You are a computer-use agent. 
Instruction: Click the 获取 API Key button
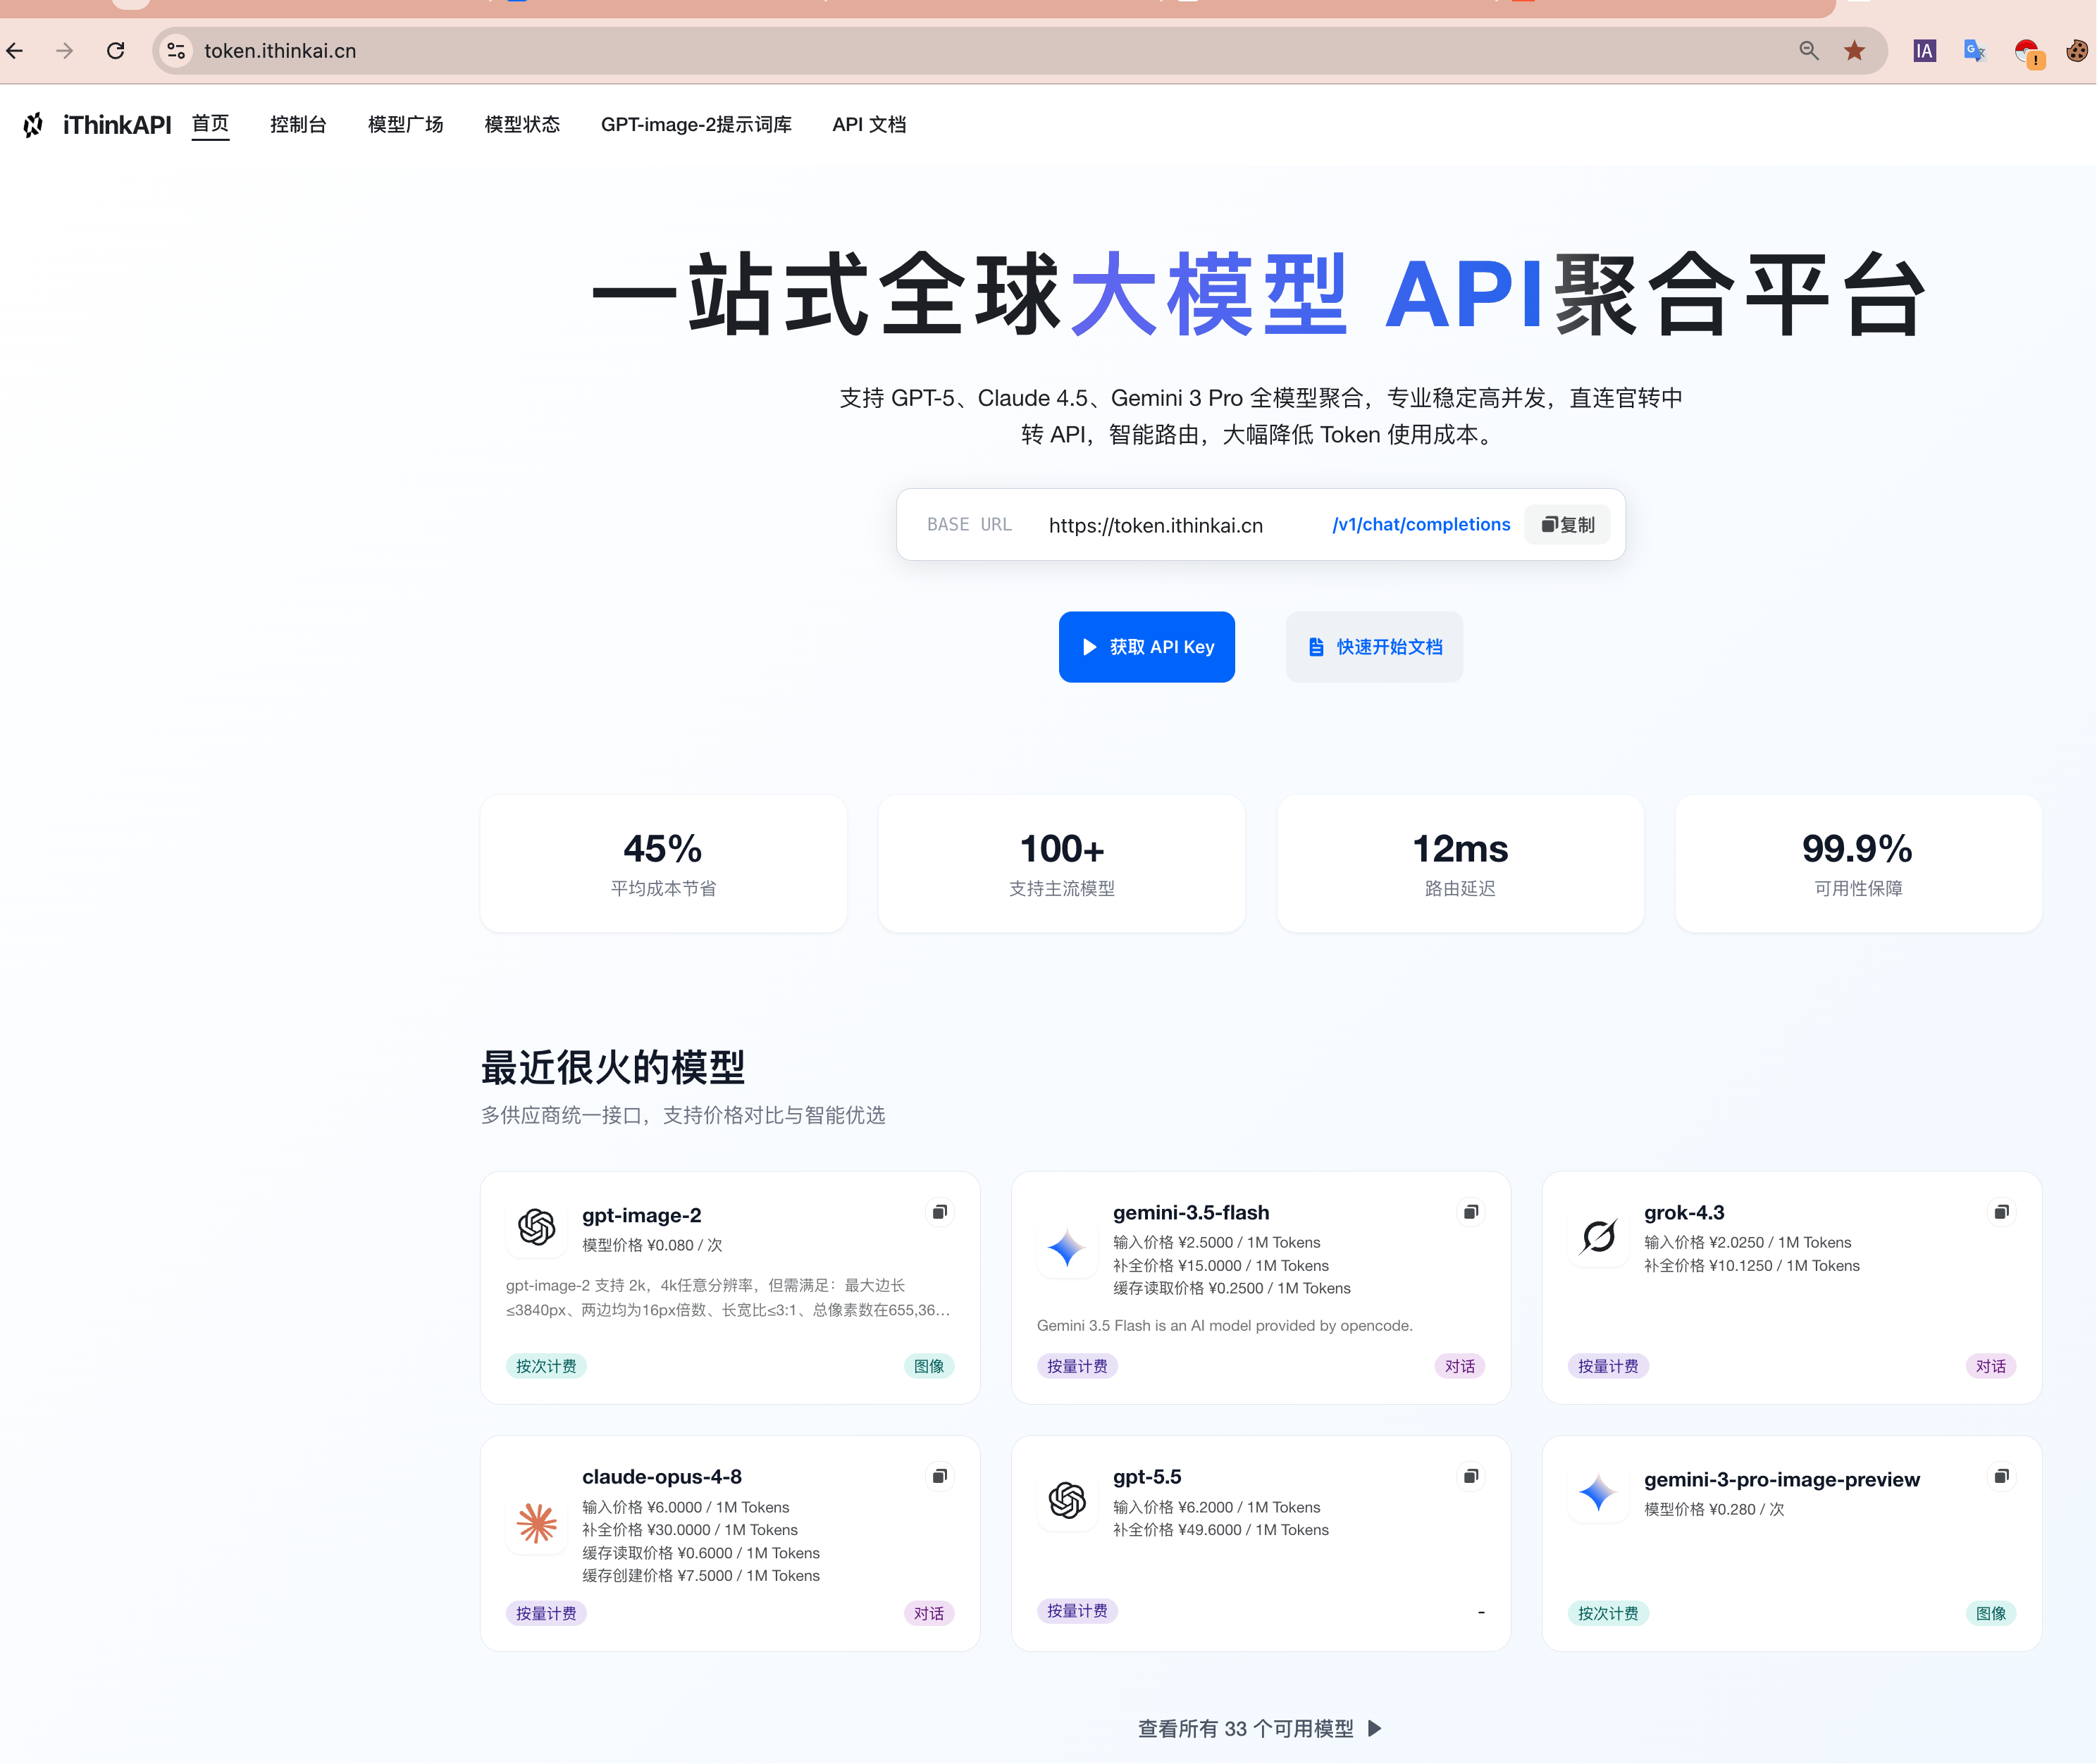(x=1146, y=647)
